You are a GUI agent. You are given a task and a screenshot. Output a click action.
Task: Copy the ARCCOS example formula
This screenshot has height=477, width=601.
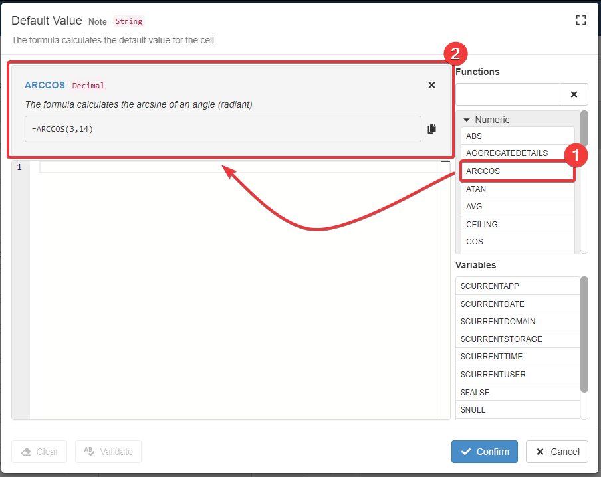[431, 129]
